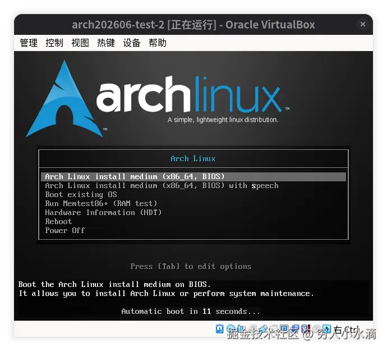Click the shared folders status icon
The height and width of the screenshot is (351, 387).
(x=275, y=329)
